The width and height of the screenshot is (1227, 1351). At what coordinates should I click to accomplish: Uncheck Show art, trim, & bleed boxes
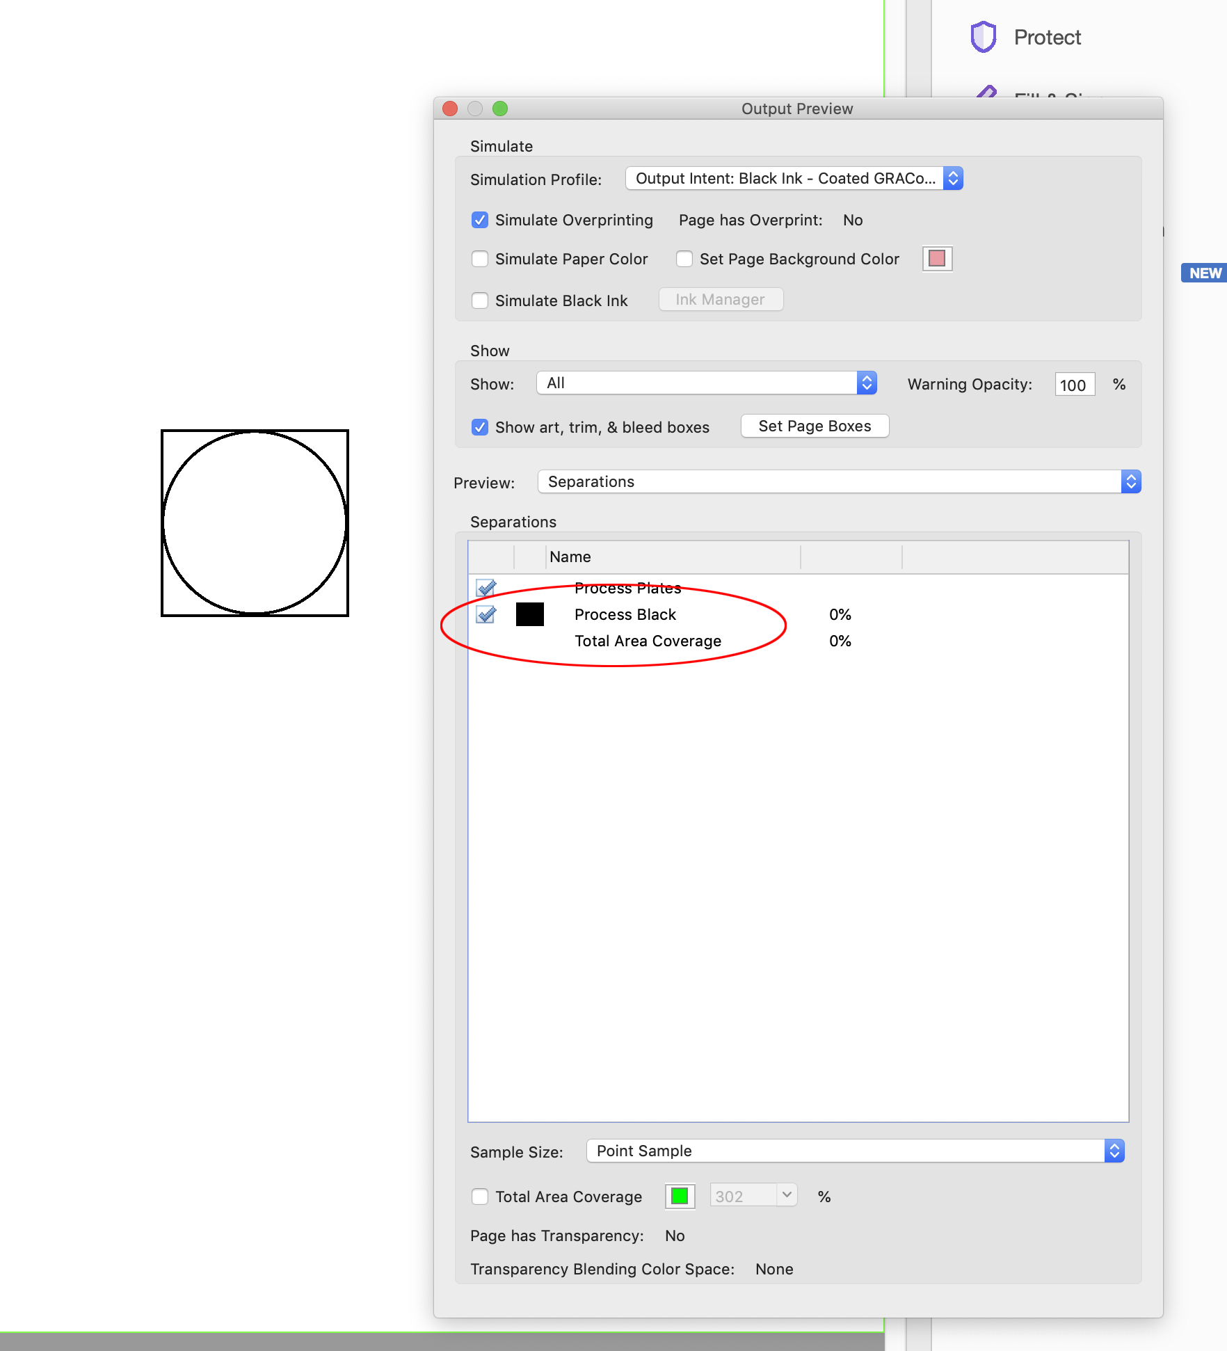(480, 426)
